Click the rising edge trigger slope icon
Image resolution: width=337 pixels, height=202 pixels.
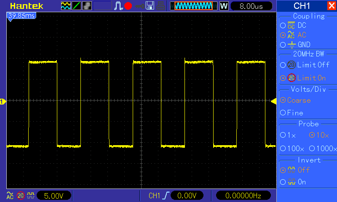coord(166,196)
